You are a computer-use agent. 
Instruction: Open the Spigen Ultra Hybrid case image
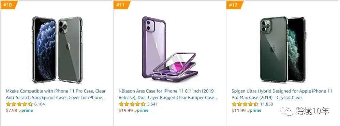(283, 49)
